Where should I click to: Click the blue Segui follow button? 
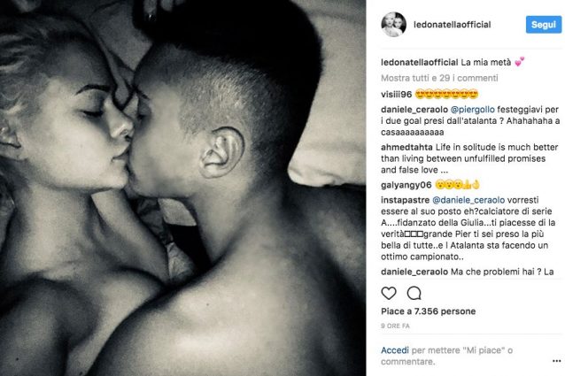point(544,25)
